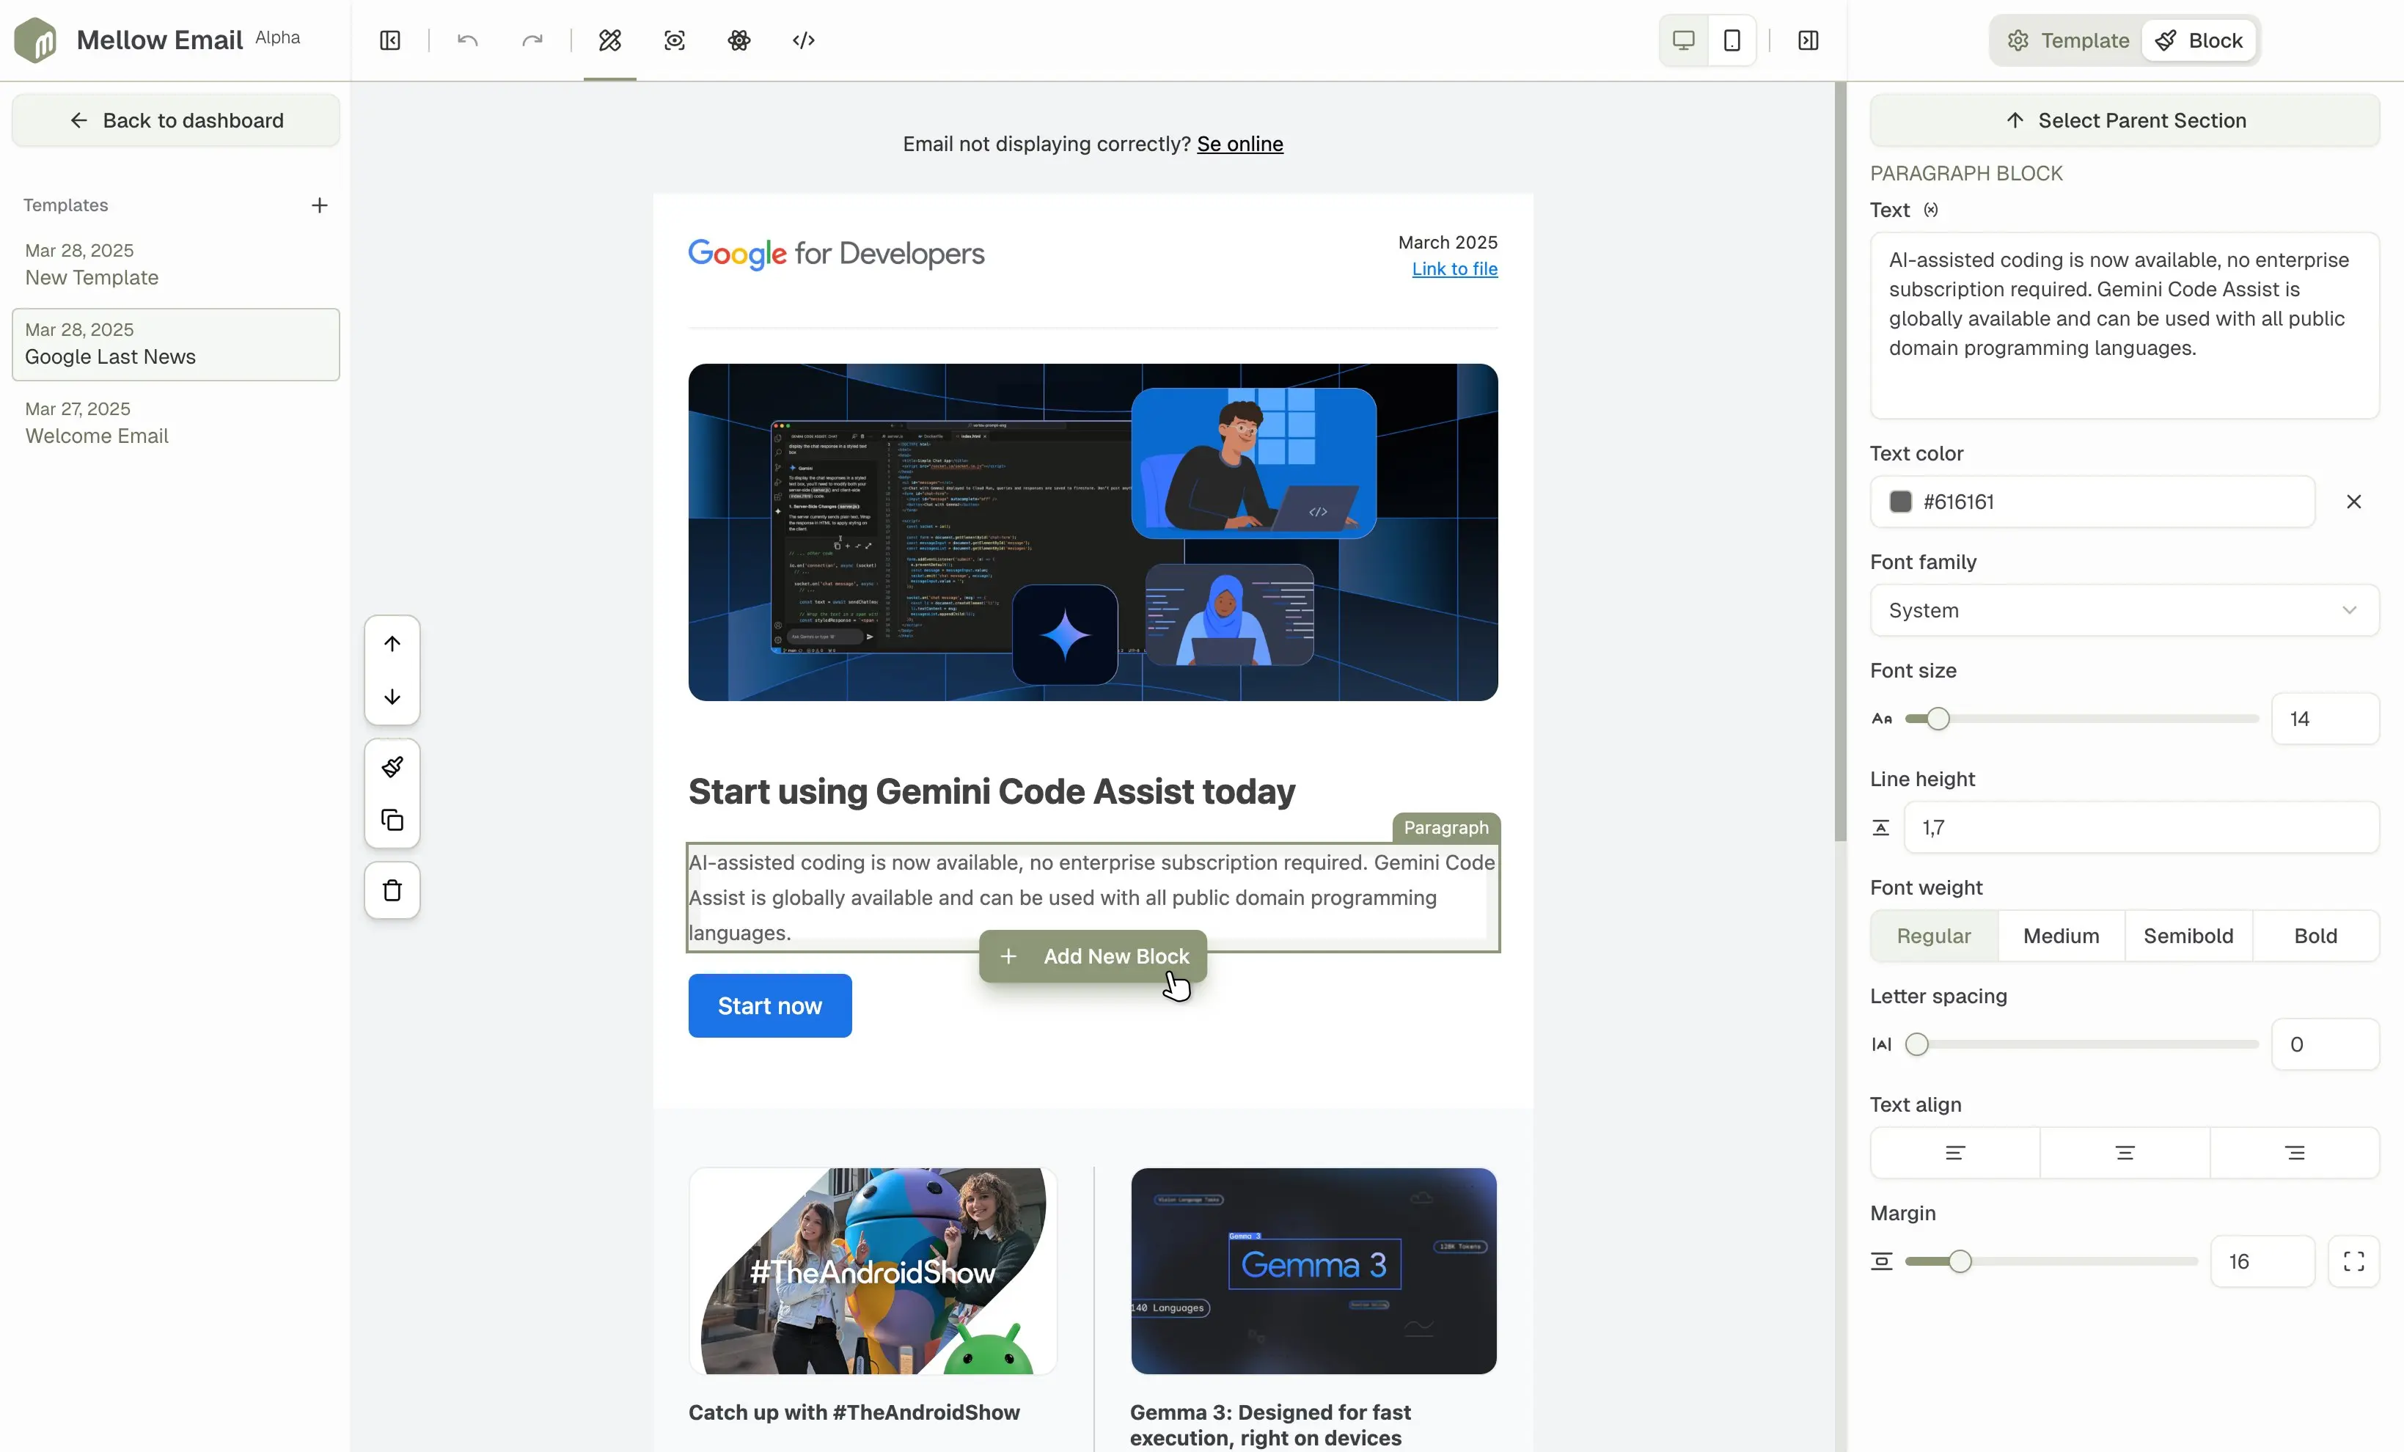The image size is (2404, 1452).
Task: Open the settings atom icon in toolbar
Action: 739,40
